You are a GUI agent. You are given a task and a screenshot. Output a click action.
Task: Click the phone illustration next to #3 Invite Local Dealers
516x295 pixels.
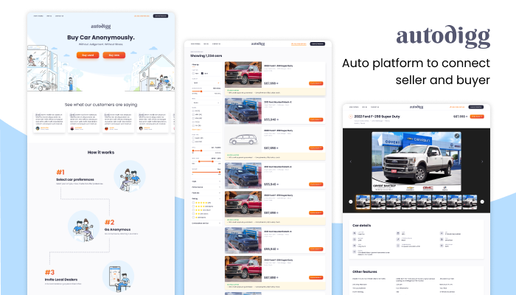point(118,277)
